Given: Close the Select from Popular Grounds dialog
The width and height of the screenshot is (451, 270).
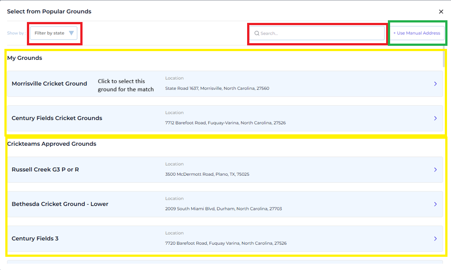Looking at the screenshot, I should 441,11.
